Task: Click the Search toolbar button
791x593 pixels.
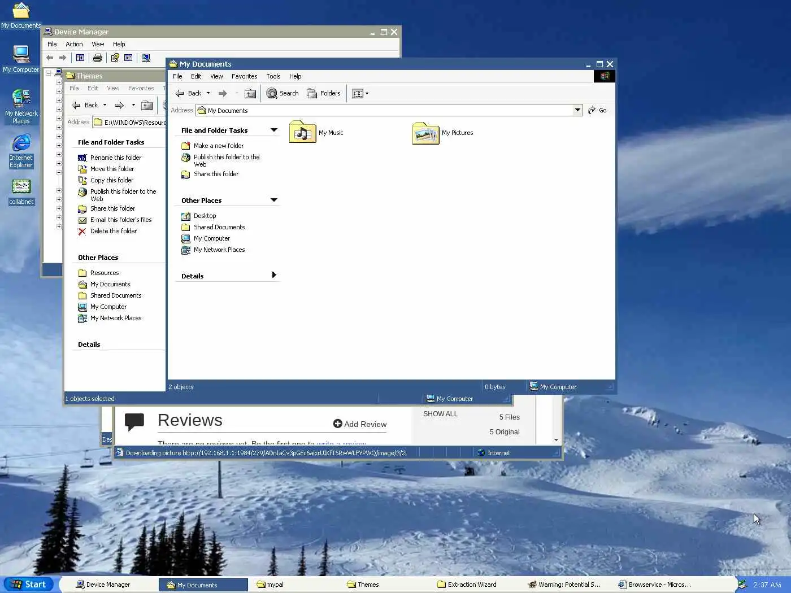Action: (x=282, y=93)
